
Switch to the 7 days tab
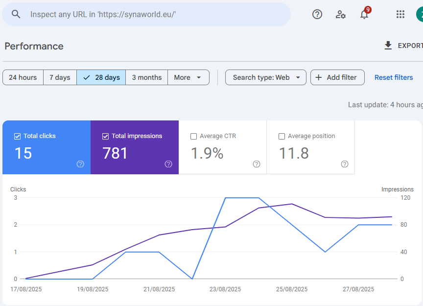(x=60, y=77)
